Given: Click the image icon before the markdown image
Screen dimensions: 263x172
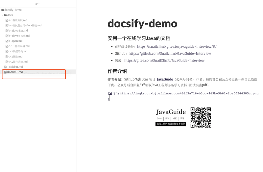Looking at the screenshot, I should (110, 93).
